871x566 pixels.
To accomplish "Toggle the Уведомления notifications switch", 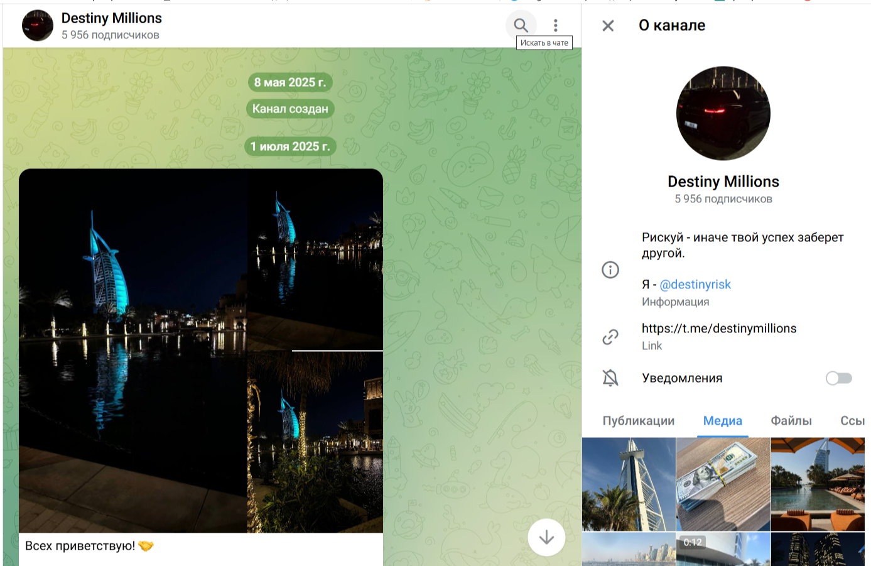I will (x=838, y=378).
